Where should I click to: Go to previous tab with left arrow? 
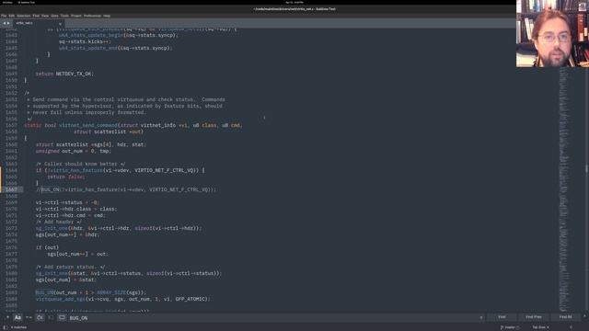[x=4, y=23]
